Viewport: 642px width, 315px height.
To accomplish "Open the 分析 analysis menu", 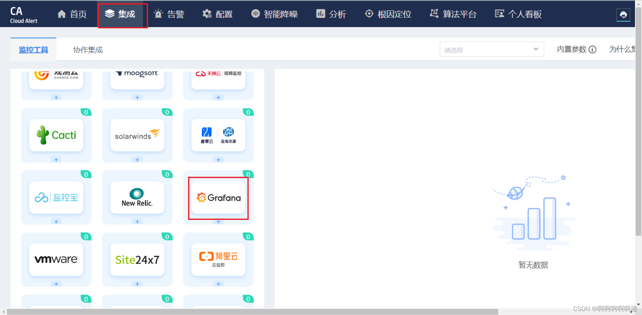I will [x=331, y=14].
